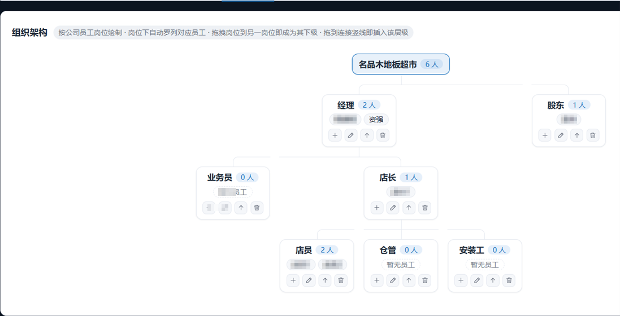Remove the 店长 position with trash icon
Image resolution: width=620 pixels, height=316 pixels.
pos(425,208)
